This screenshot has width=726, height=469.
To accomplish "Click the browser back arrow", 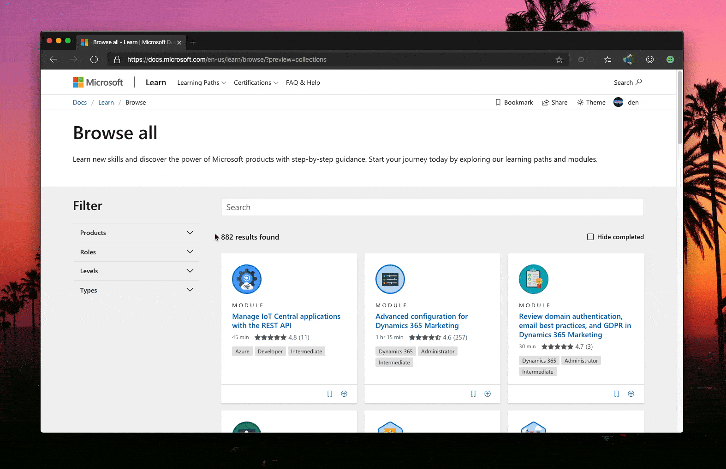I will 54,59.
